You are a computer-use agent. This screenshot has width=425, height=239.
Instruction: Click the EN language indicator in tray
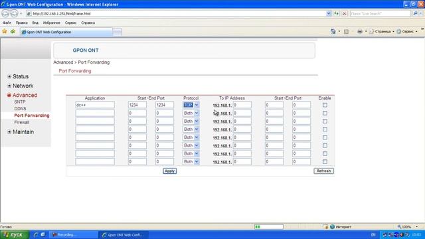(373, 234)
